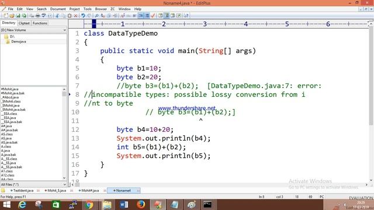
Task: Click the Find magnifier toolbar icon
Action: 96,16
